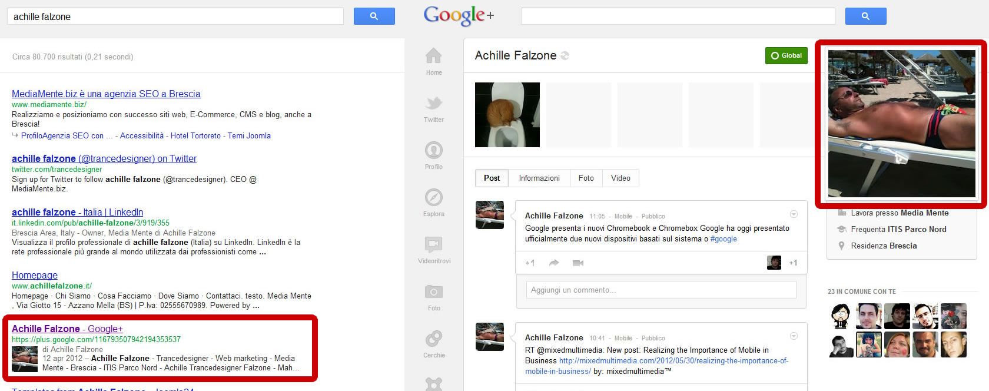Expand options arrow on the 11:05 post
The height and width of the screenshot is (391, 989).
point(794,214)
